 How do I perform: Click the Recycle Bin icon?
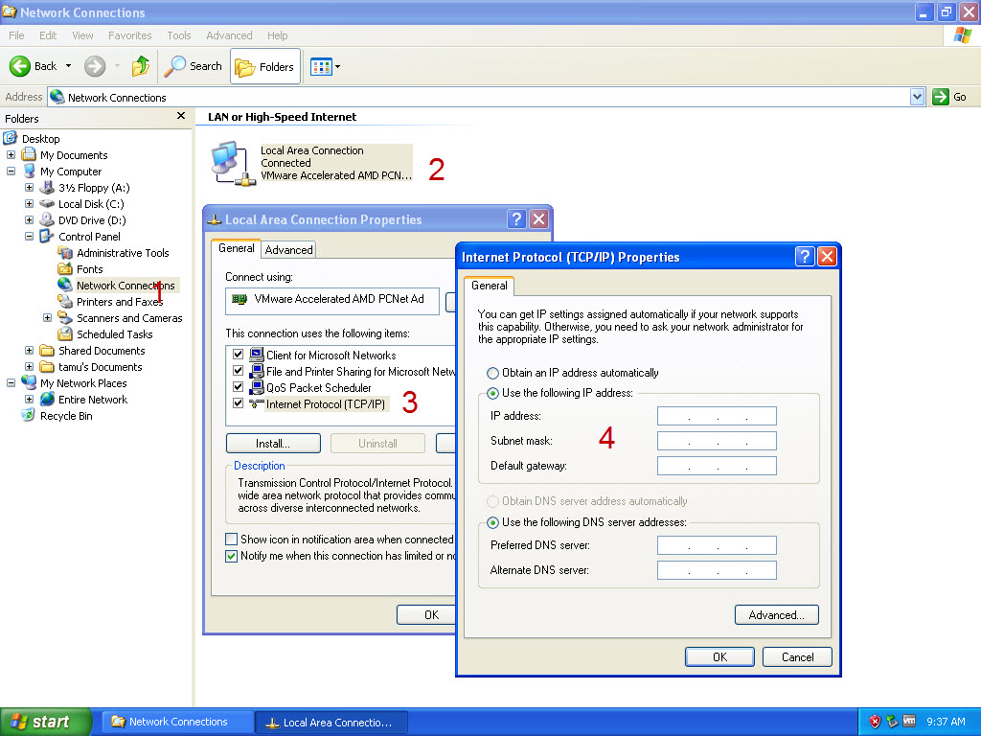(29, 415)
